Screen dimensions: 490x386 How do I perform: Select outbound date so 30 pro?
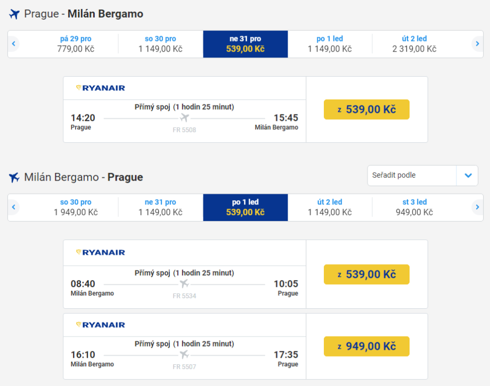[160, 44]
